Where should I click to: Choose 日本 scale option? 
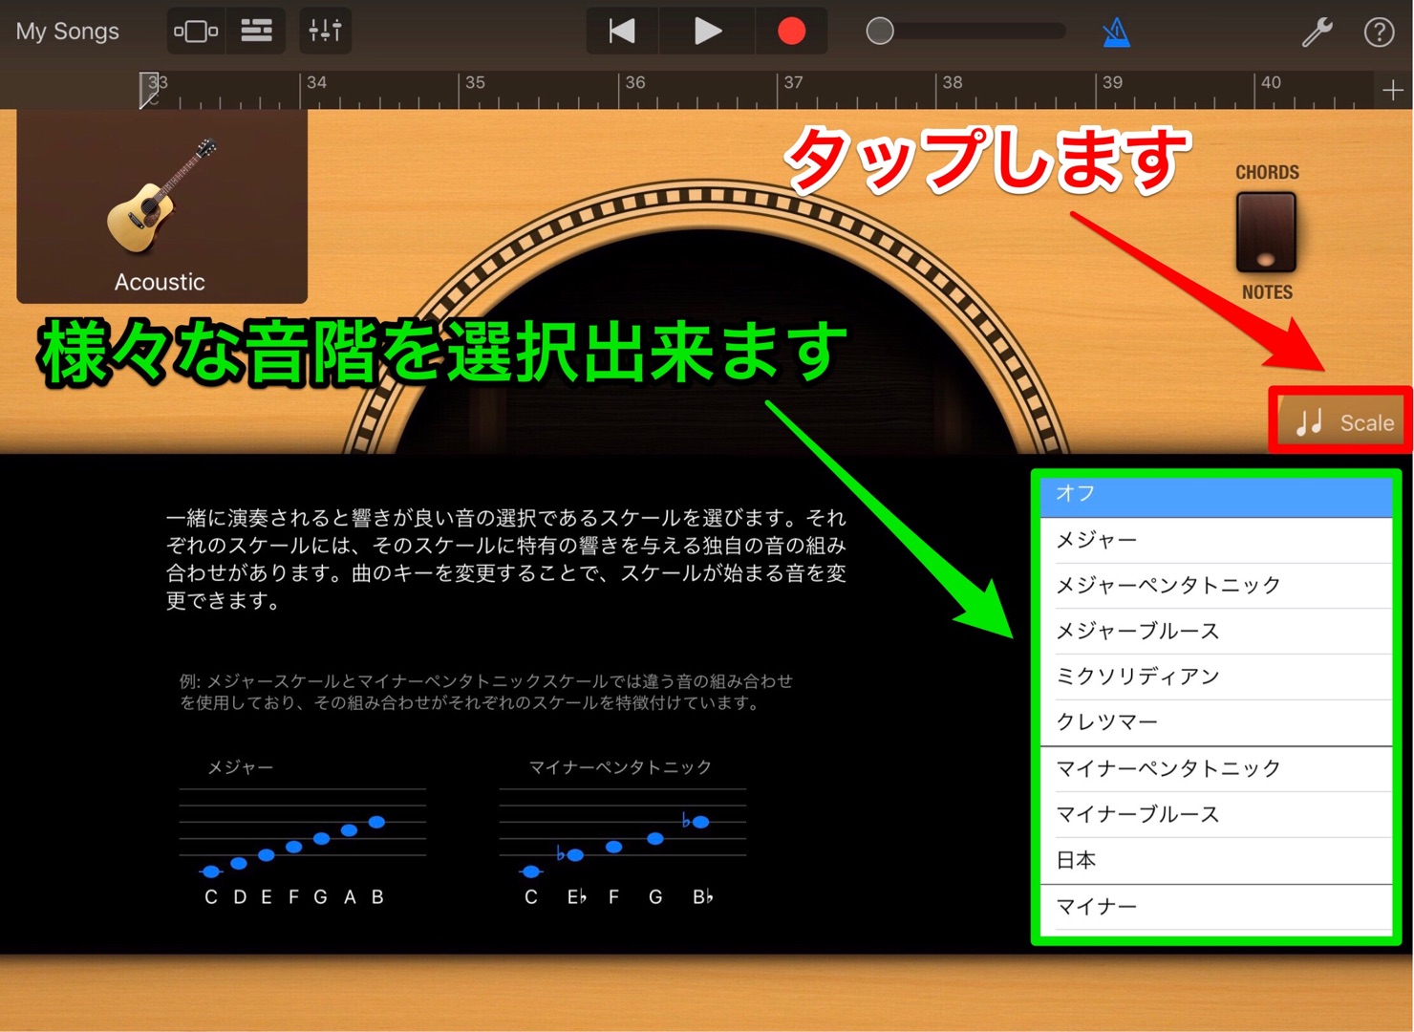1215,861
